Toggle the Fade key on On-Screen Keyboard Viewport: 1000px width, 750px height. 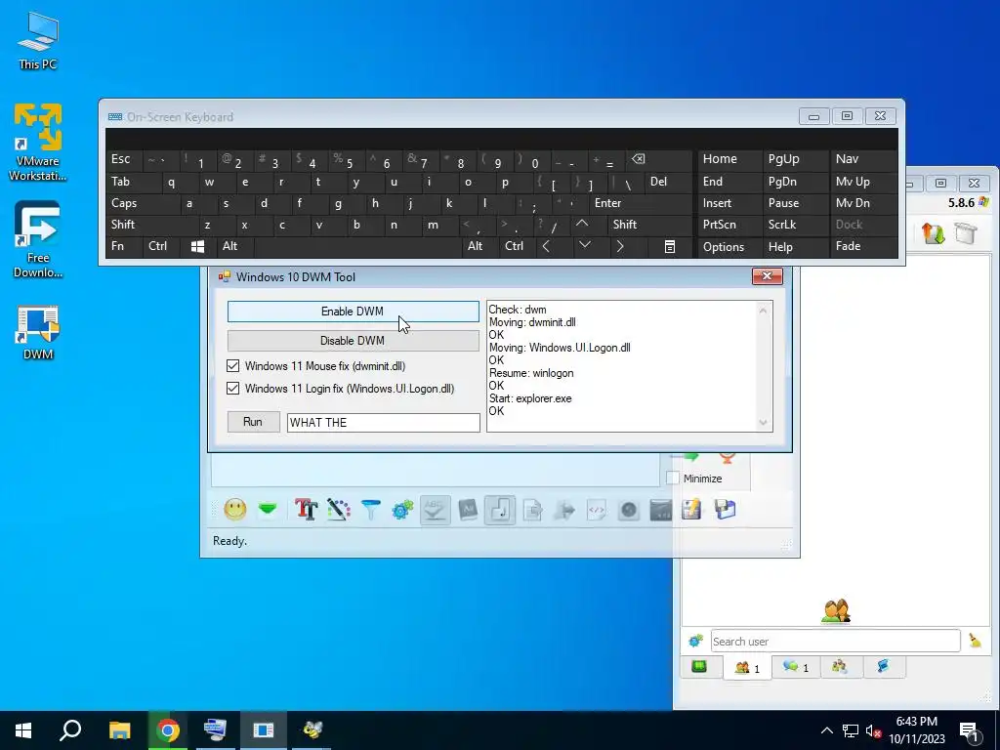point(863,246)
